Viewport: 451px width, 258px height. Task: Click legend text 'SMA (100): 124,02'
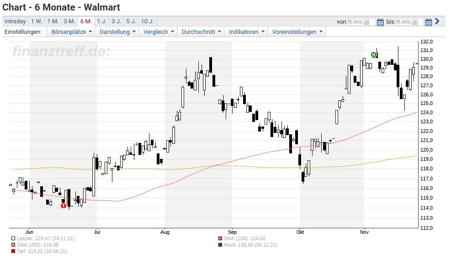[x=245, y=238]
